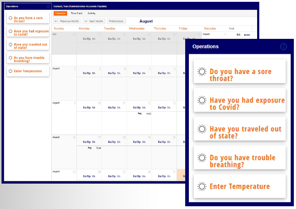Click the large sun icon beside the sore throat card

pyautogui.click(x=202, y=72)
